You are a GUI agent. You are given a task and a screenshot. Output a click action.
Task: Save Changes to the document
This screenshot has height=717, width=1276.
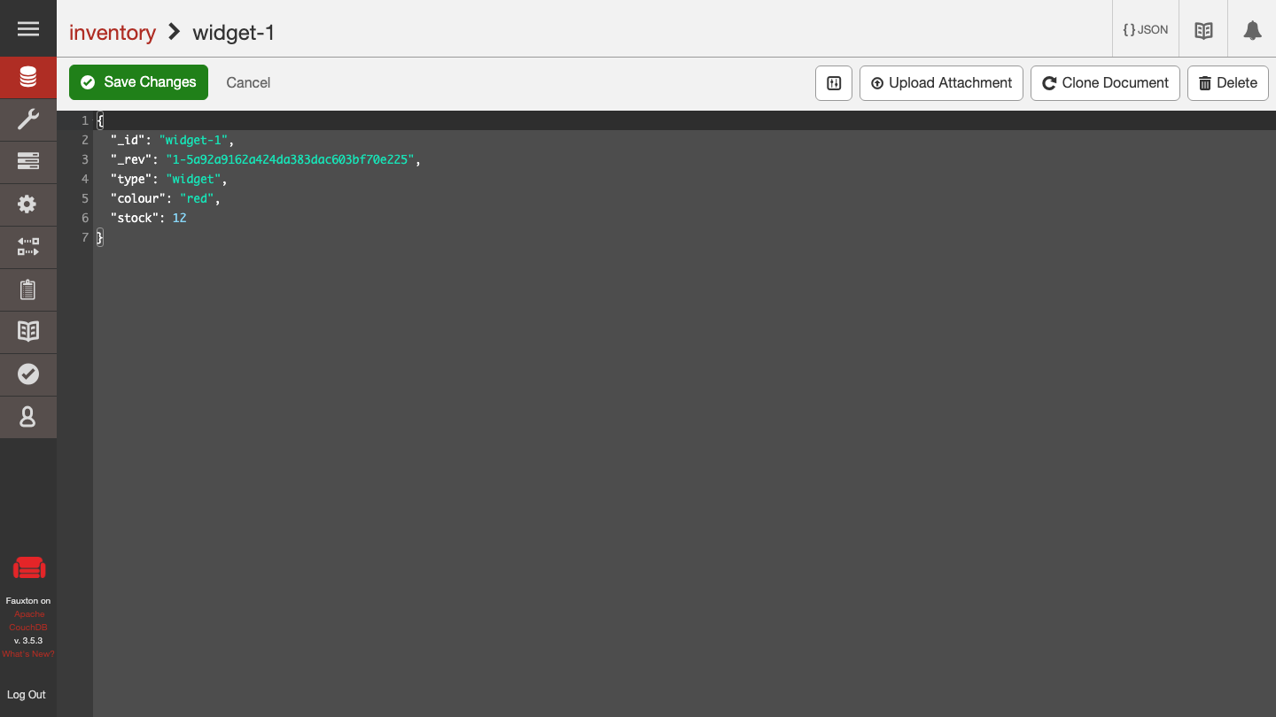139,82
